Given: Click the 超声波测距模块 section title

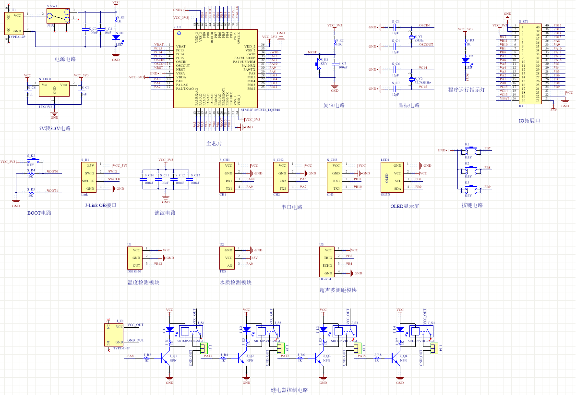Looking at the screenshot, I should [x=338, y=290].
